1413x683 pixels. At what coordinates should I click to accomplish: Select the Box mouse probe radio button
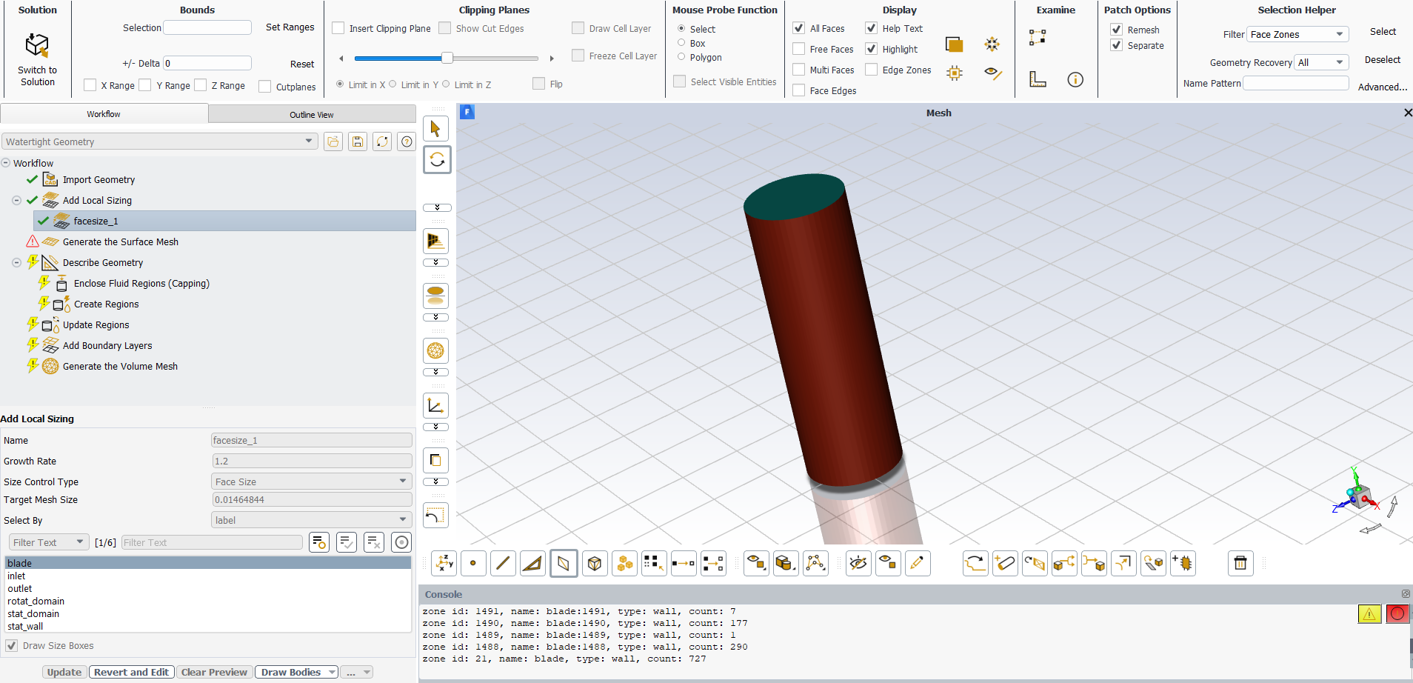[681, 43]
